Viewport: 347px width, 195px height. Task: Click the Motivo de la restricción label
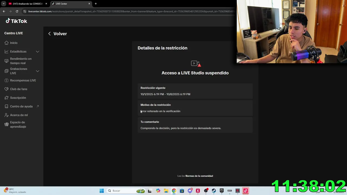pos(156,105)
